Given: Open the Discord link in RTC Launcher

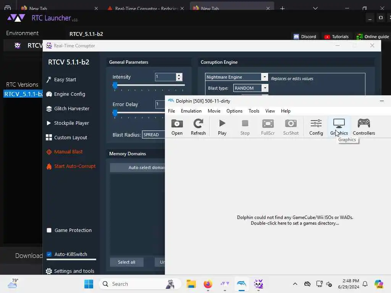Looking at the screenshot, I should pyautogui.click(x=305, y=37).
